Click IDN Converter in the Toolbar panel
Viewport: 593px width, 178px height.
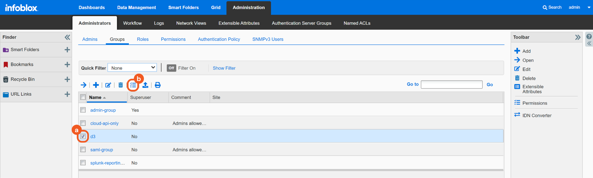tap(537, 115)
